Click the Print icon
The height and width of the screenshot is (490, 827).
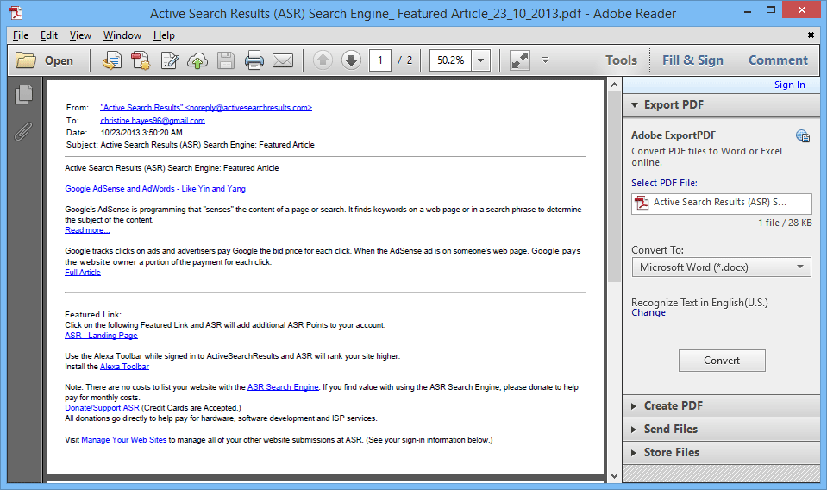[254, 60]
